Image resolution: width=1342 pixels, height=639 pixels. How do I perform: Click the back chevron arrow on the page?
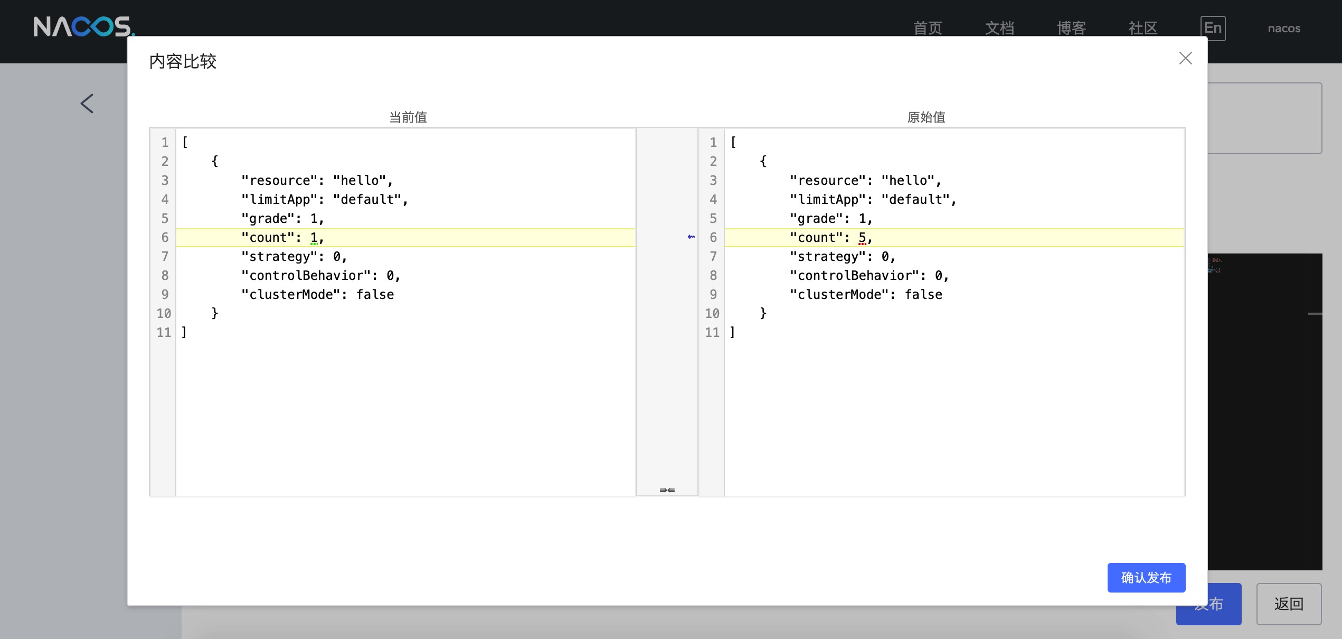tap(87, 104)
